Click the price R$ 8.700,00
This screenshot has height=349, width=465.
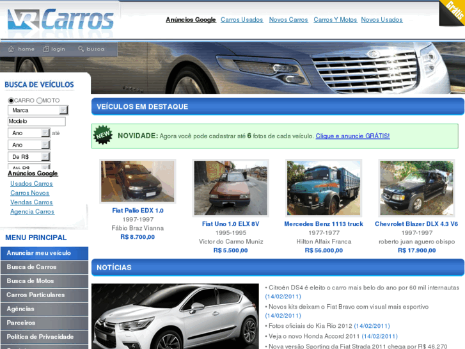tap(138, 237)
